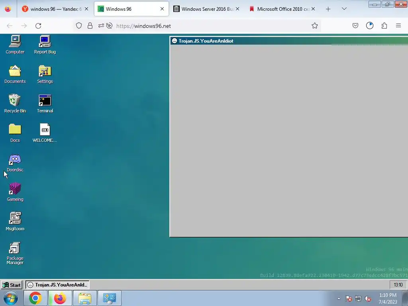
Task: Click the Windows 96 tray clock 13:10
Action: pyautogui.click(x=398, y=285)
